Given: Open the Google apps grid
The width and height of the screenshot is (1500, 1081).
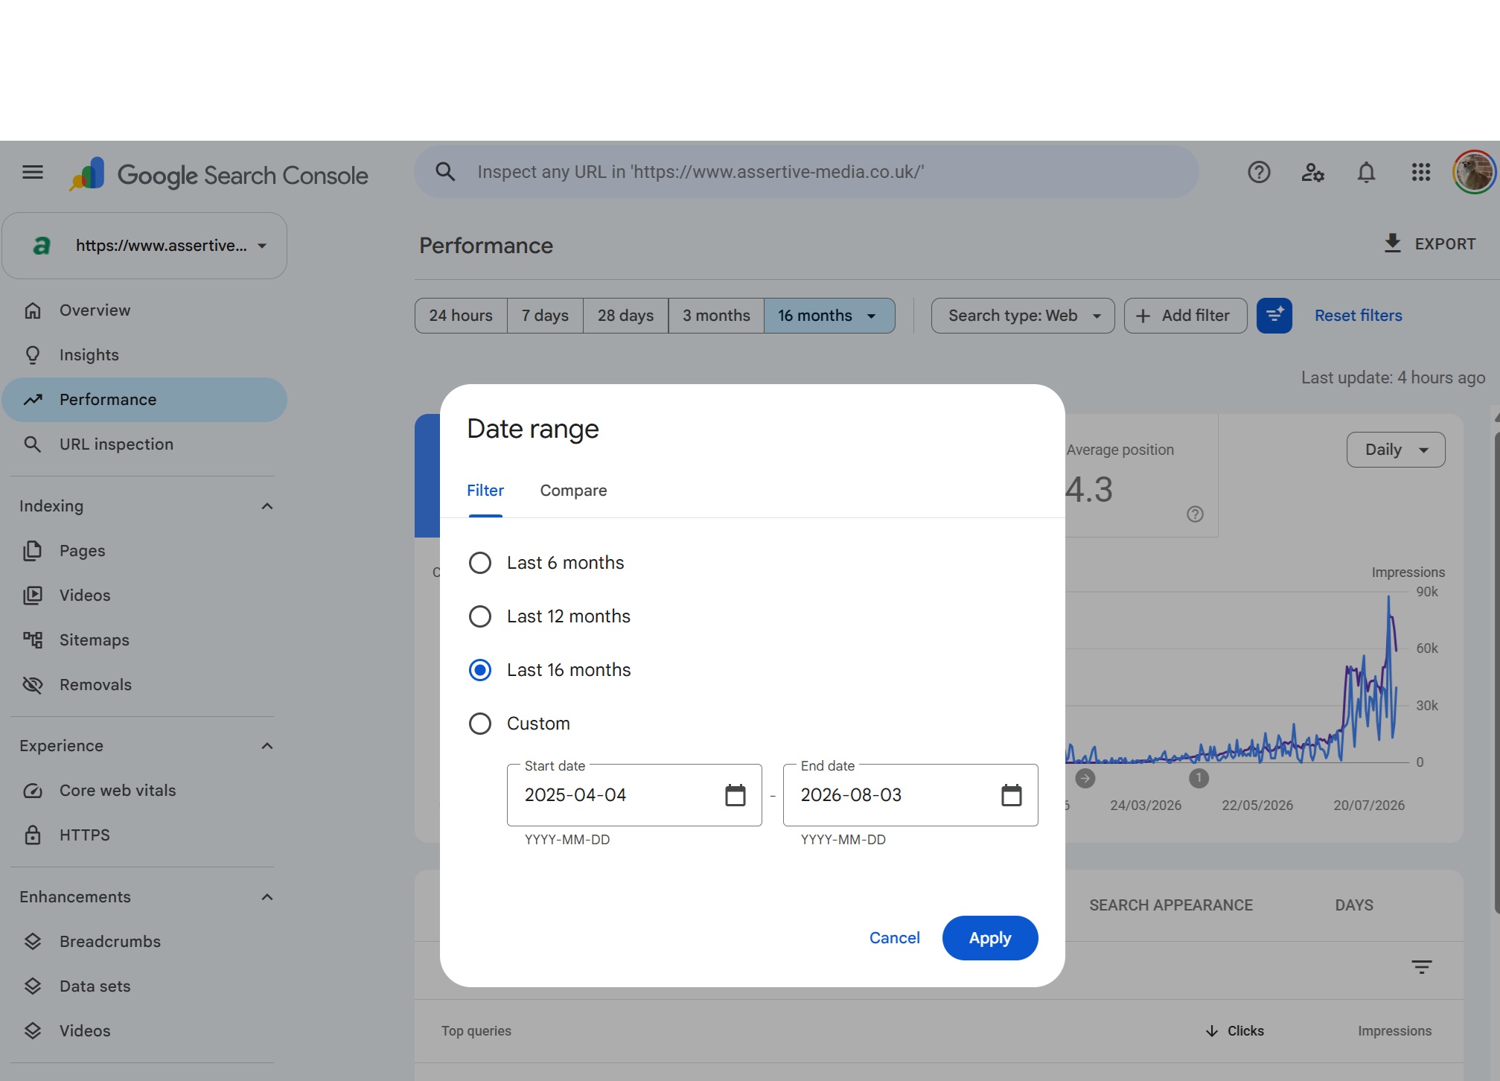Looking at the screenshot, I should tap(1420, 173).
